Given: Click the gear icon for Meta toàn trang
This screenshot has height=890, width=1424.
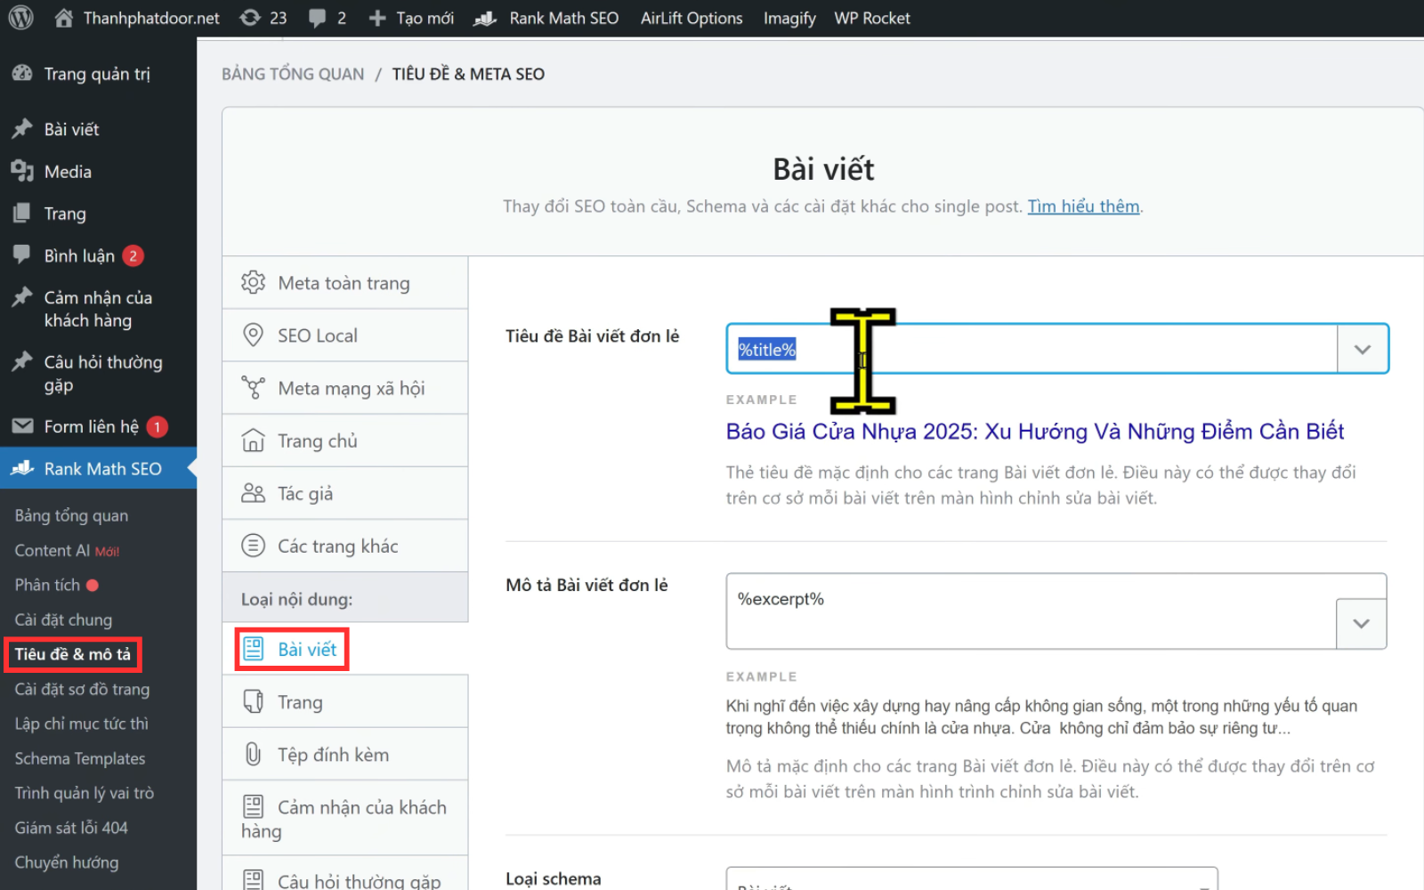Looking at the screenshot, I should [x=253, y=282].
